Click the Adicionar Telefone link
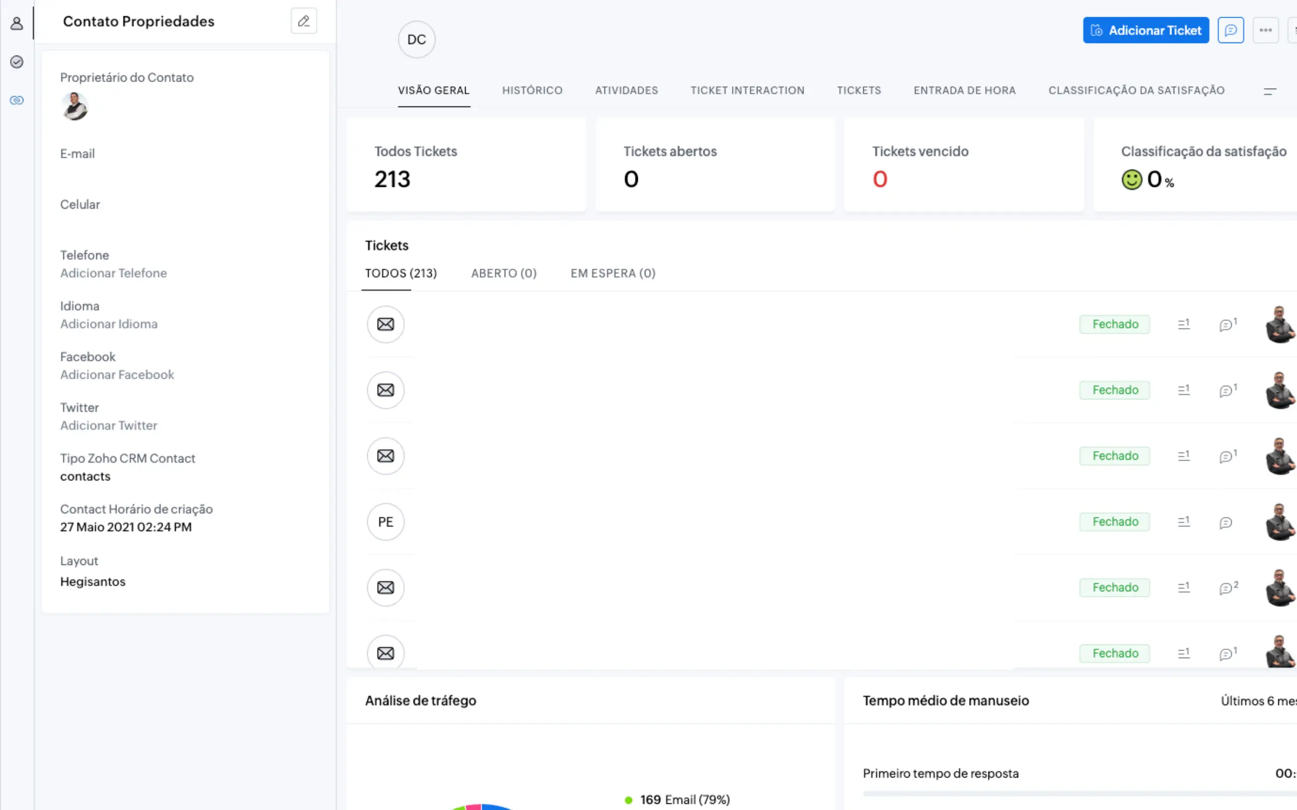The width and height of the screenshot is (1297, 810). (113, 273)
